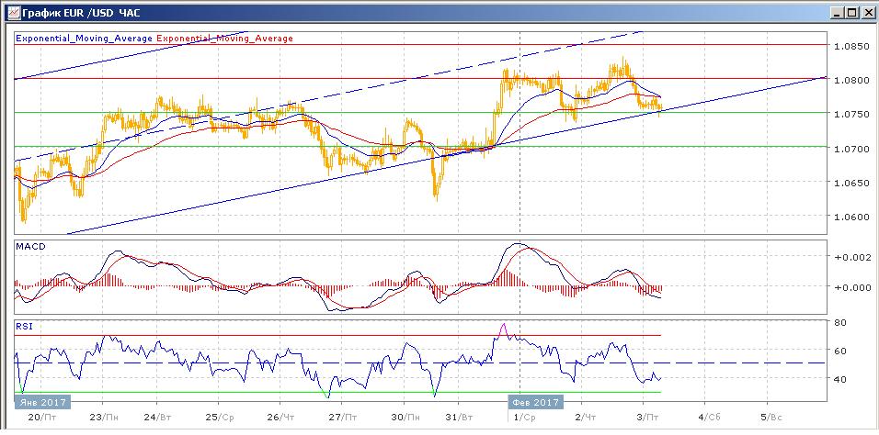879x435 pixels.
Task: Click the blue Exponential_Moving_Average legend label
Action: coord(85,39)
